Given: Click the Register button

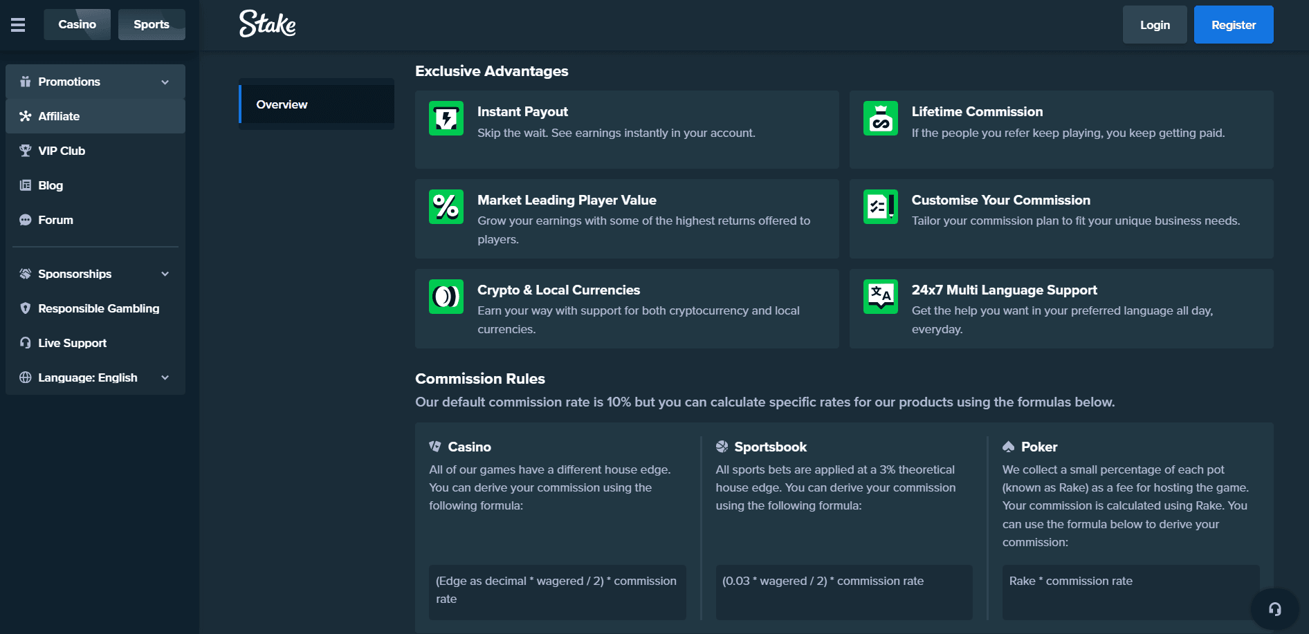Looking at the screenshot, I should 1234,25.
